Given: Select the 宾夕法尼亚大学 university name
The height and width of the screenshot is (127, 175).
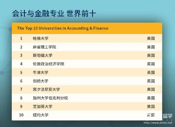Looking at the screenshot, I should click(x=46, y=89).
